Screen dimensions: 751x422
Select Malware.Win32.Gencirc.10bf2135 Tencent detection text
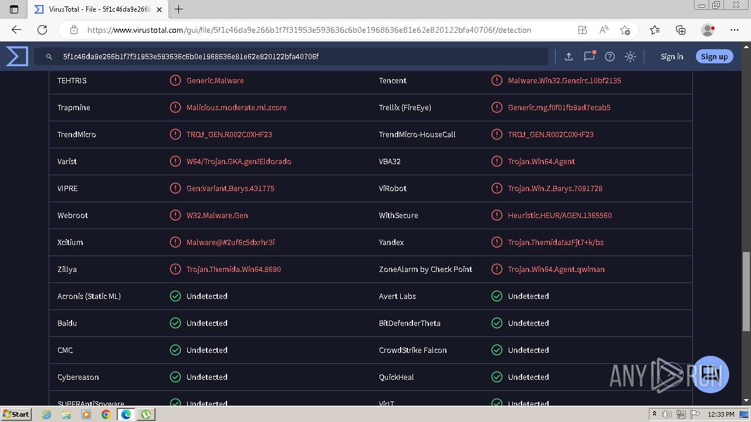[x=564, y=80]
